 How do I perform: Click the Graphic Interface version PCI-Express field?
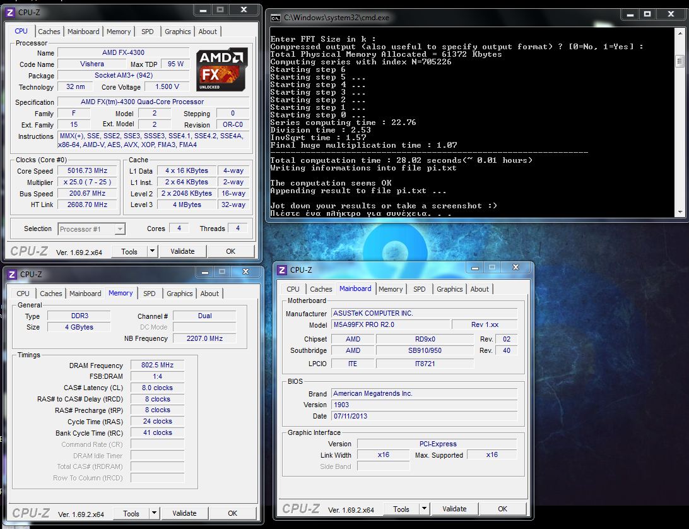click(438, 444)
